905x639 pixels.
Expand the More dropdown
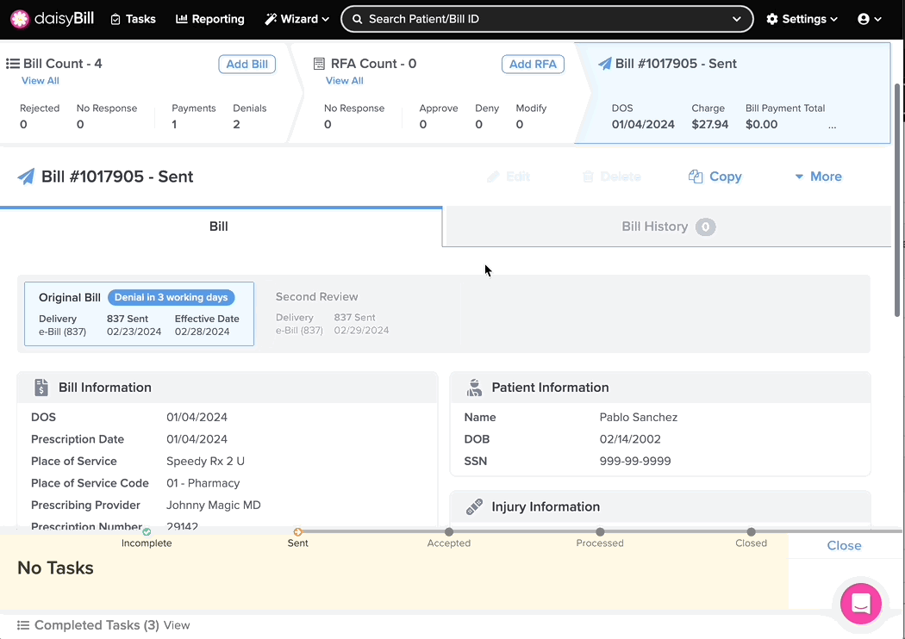pyautogui.click(x=819, y=177)
